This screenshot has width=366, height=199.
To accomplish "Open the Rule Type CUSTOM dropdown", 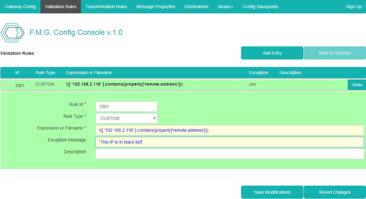I will [x=126, y=118].
